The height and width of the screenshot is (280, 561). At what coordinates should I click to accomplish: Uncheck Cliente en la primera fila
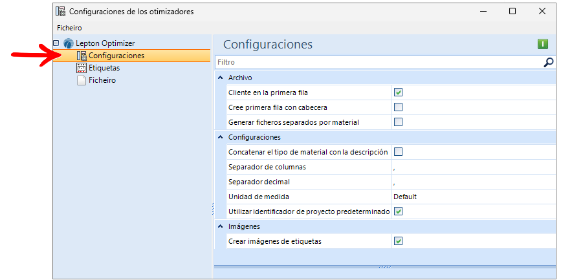398,92
